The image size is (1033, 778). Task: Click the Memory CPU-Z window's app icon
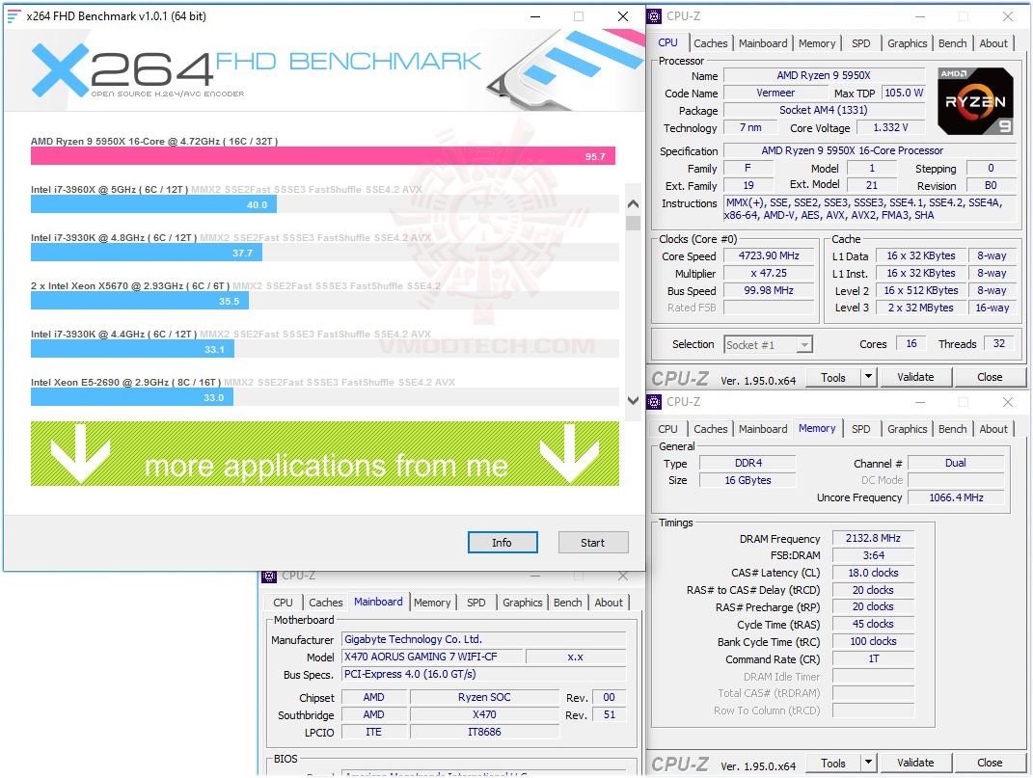(x=654, y=402)
